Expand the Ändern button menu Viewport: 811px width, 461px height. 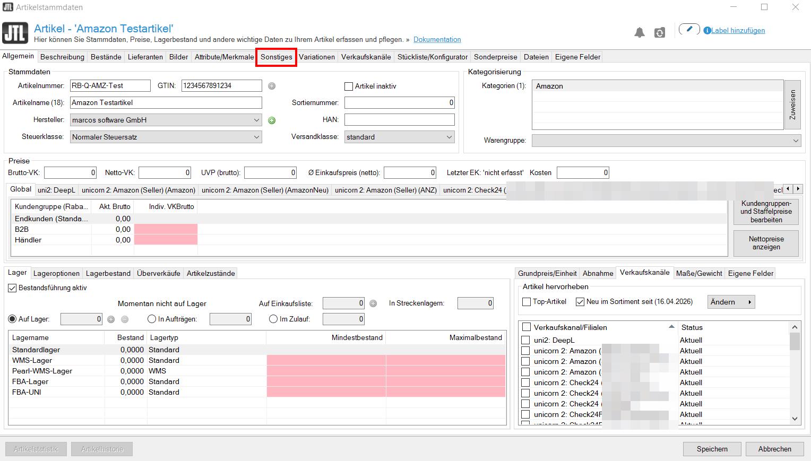(x=731, y=302)
